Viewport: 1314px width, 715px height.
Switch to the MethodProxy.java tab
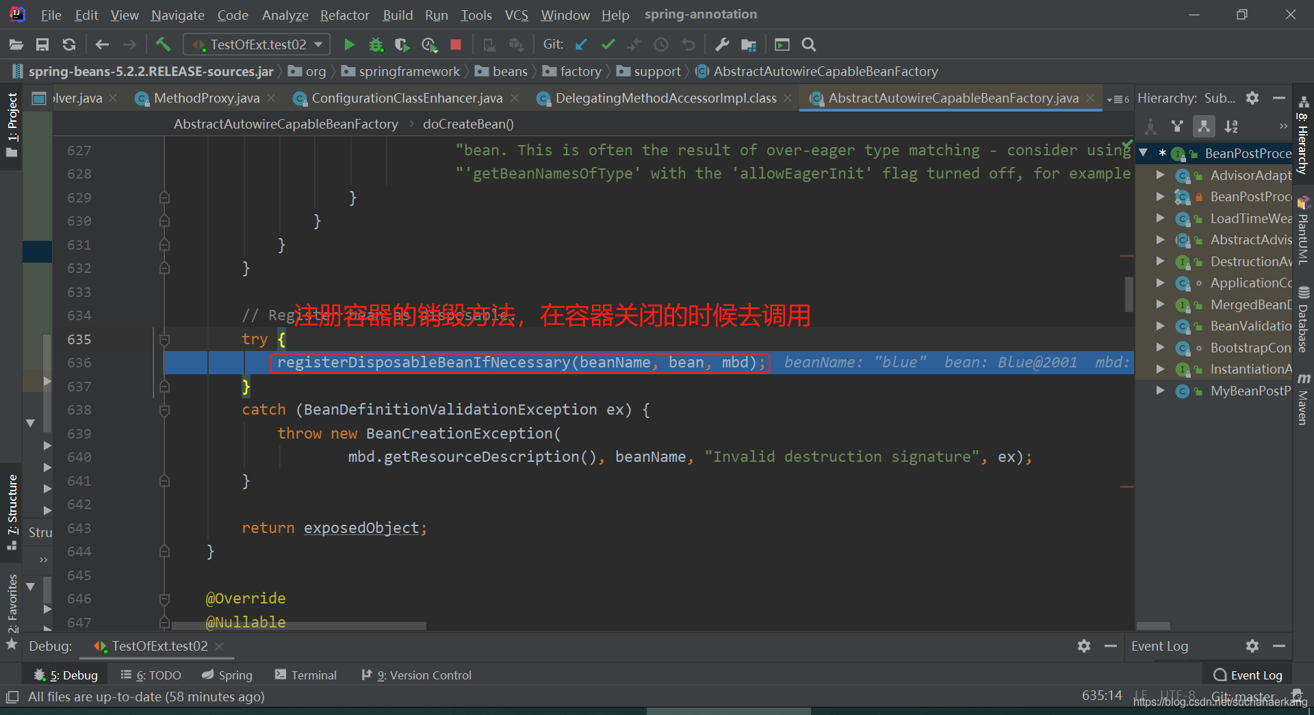click(x=206, y=99)
